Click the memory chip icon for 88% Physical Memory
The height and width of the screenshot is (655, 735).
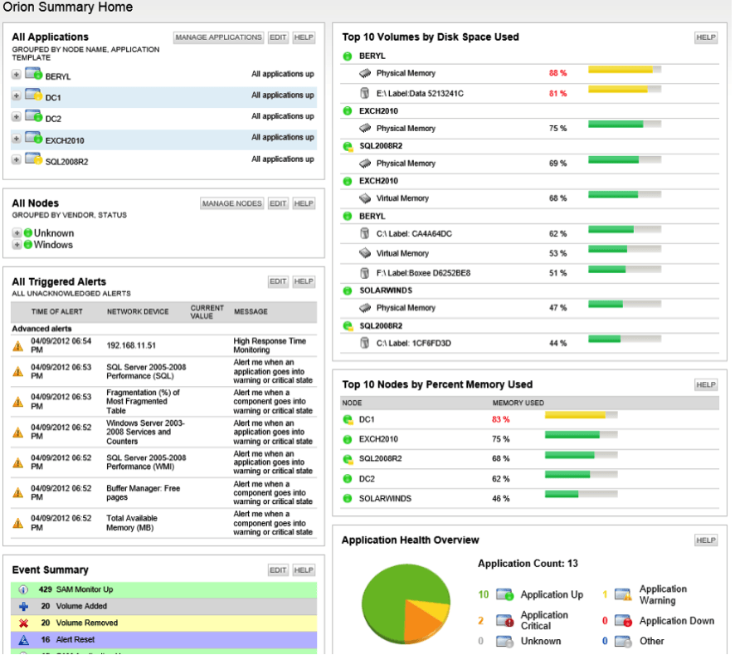click(x=365, y=73)
